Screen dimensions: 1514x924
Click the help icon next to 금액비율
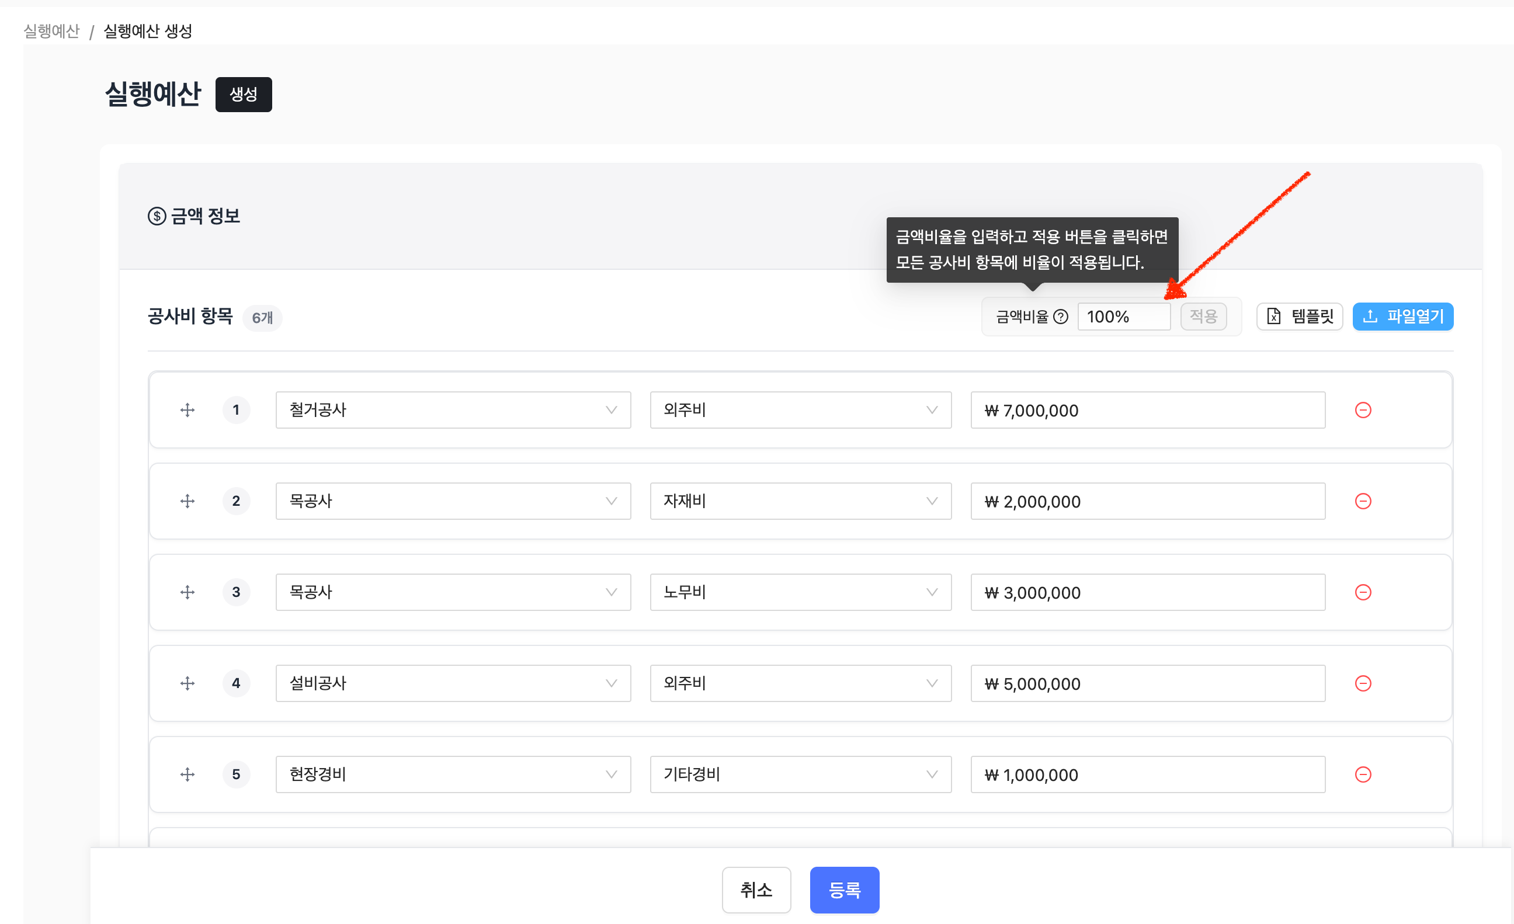tap(1061, 317)
